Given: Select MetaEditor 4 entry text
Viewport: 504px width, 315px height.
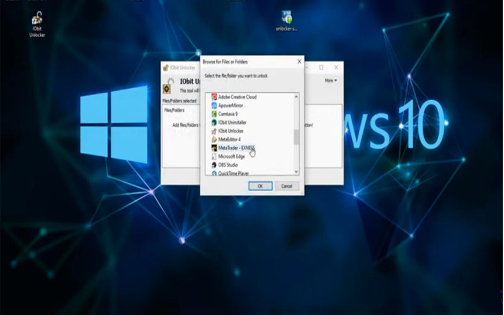Looking at the screenshot, I should (229, 139).
